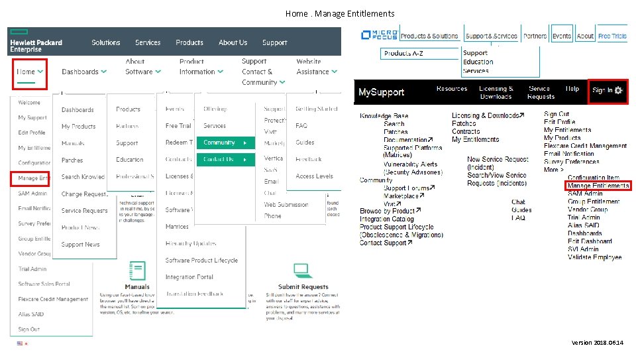Viewport: 636px width, 358px height.
Task: Click the Manuals document icon
Action: click(x=137, y=270)
